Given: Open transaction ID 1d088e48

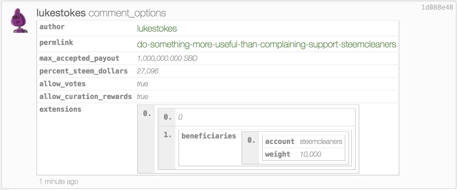Looking at the screenshot, I should 437,7.
